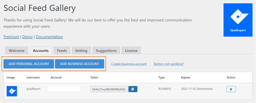Click the QuadLayers logo banner

click(238, 20)
